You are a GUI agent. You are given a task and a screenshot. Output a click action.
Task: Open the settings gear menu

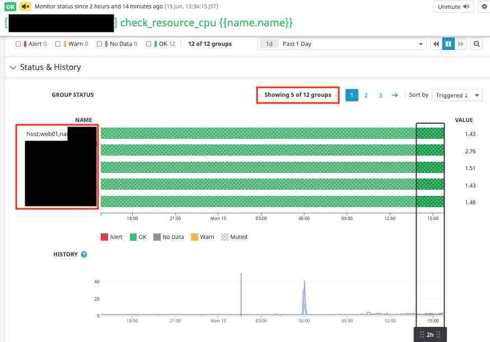pyautogui.click(x=484, y=7)
